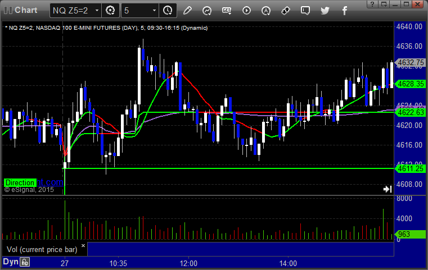Click the 12:00 time axis label
Image resolution: width=428 pixels, height=270 pixels.
point(188,263)
